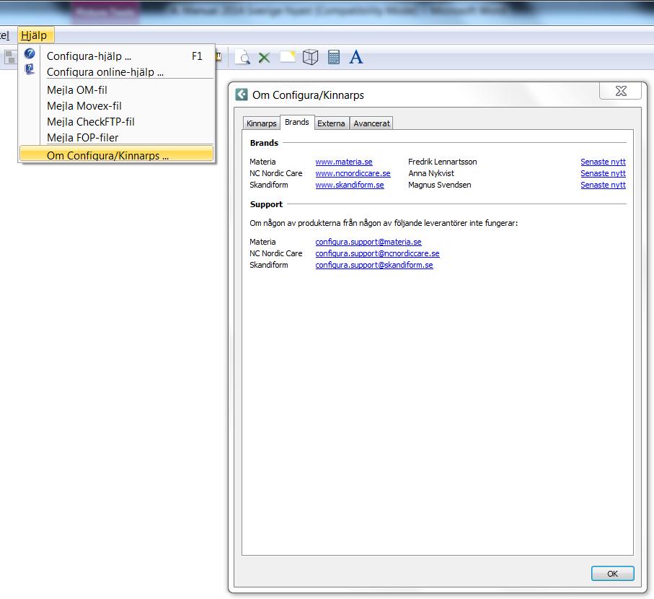The image size is (654, 599).
Task: Confirm dialog with OK button
Action: (612, 573)
